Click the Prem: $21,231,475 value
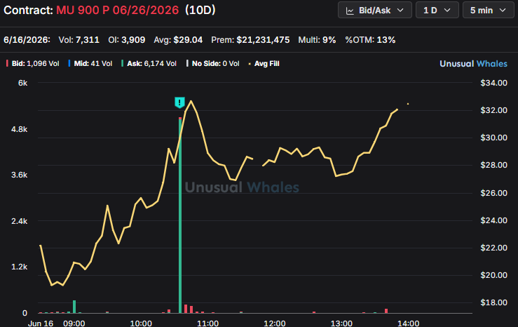The image size is (518, 327). point(263,40)
